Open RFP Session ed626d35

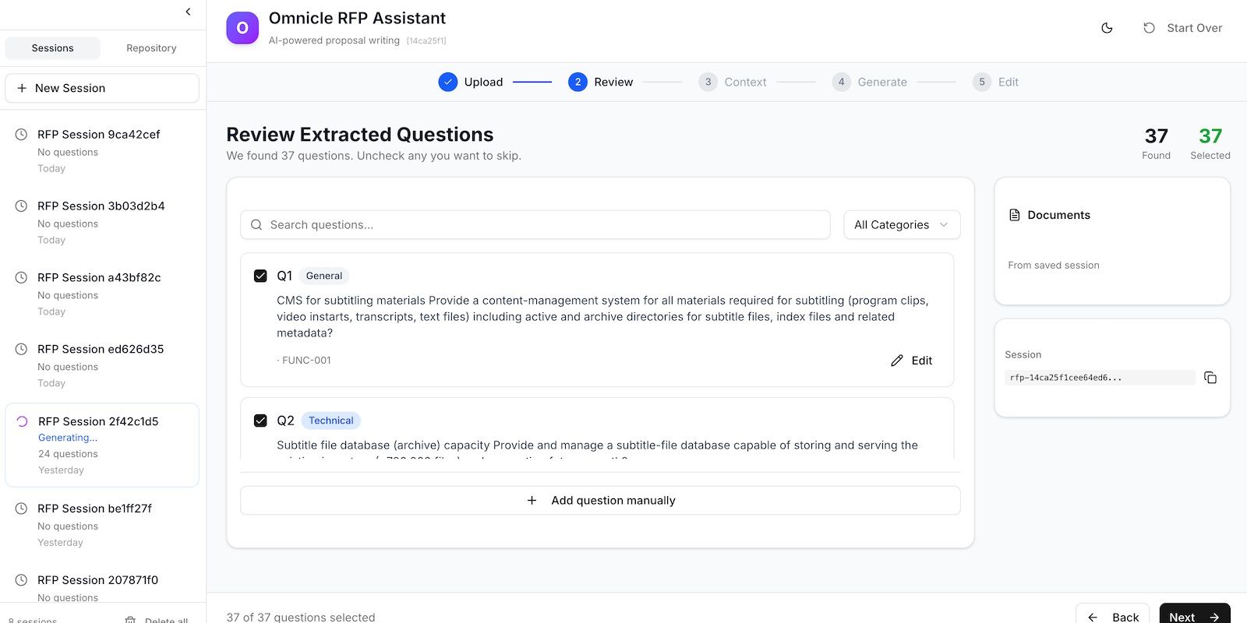pyautogui.click(x=102, y=366)
